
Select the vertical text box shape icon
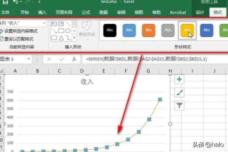[x=61, y=24]
